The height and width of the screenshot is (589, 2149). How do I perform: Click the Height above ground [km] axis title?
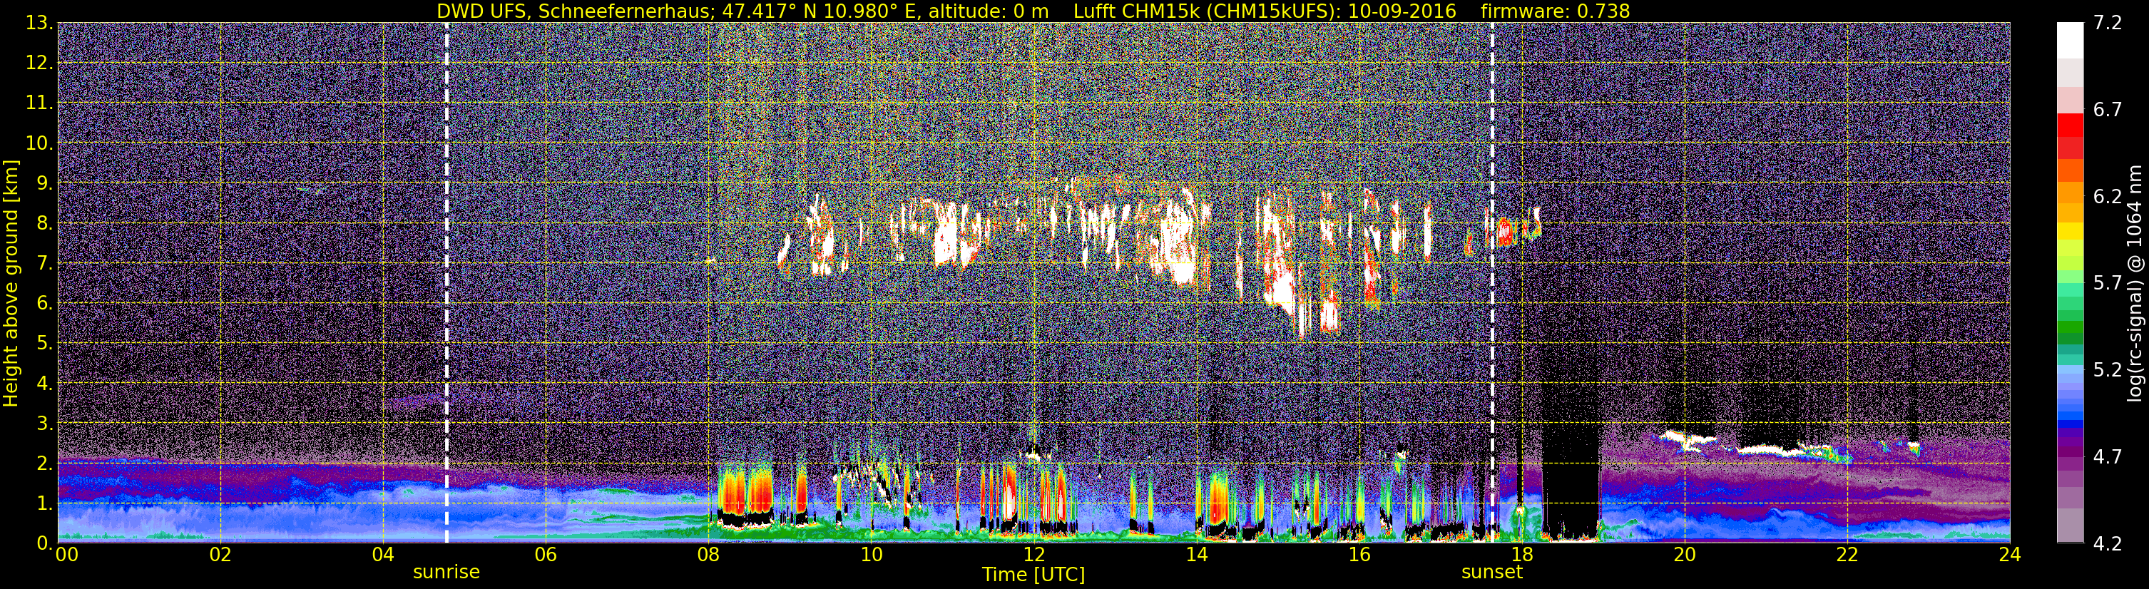click(x=11, y=283)
